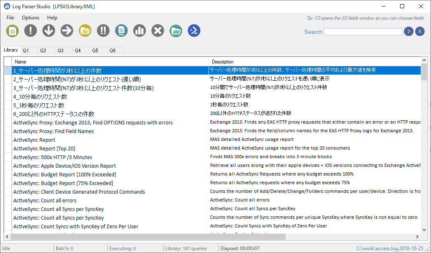Switch to the Library tab
Image resolution: width=431 pixels, height=253 pixels.
(11, 50)
